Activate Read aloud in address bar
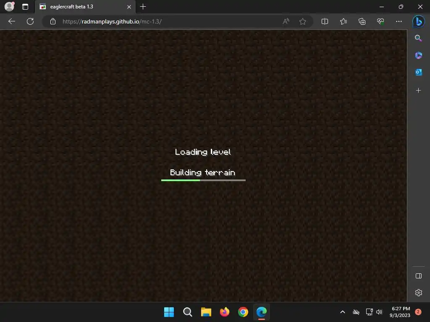 pos(286,21)
